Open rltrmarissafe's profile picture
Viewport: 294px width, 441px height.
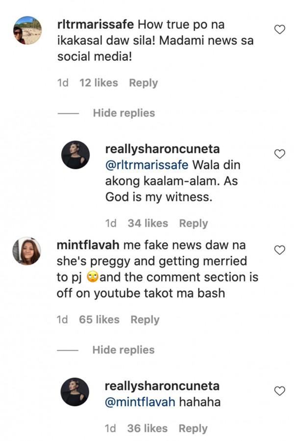click(x=27, y=30)
